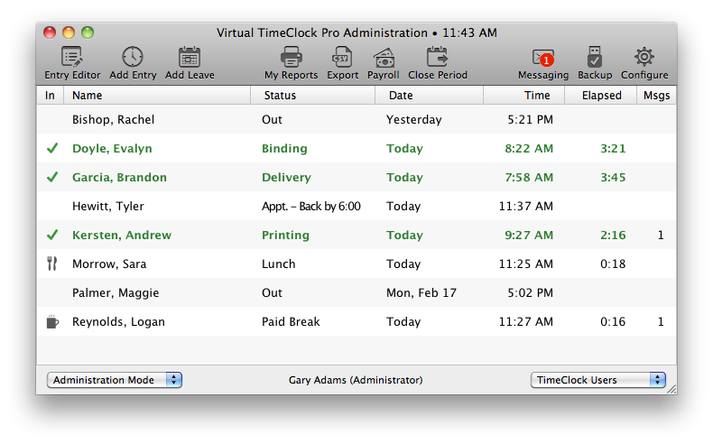Select Morrow, Sara name
This screenshot has height=444, width=713.
(x=109, y=264)
